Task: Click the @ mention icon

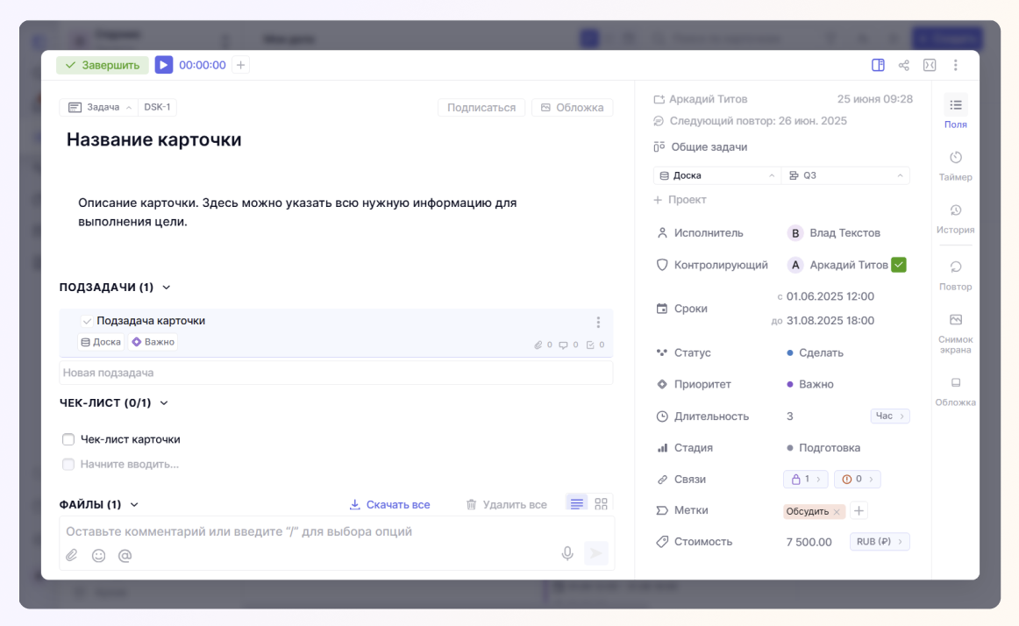Action: (125, 555)
